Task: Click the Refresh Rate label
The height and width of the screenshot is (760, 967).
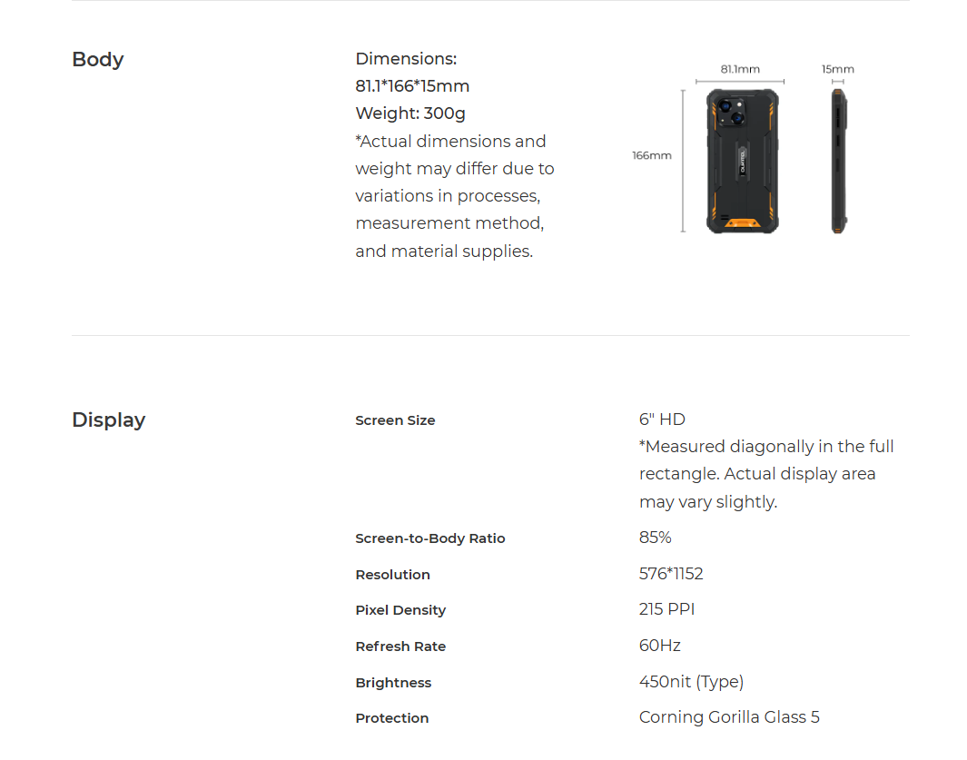Action: (x=400, y=646)
